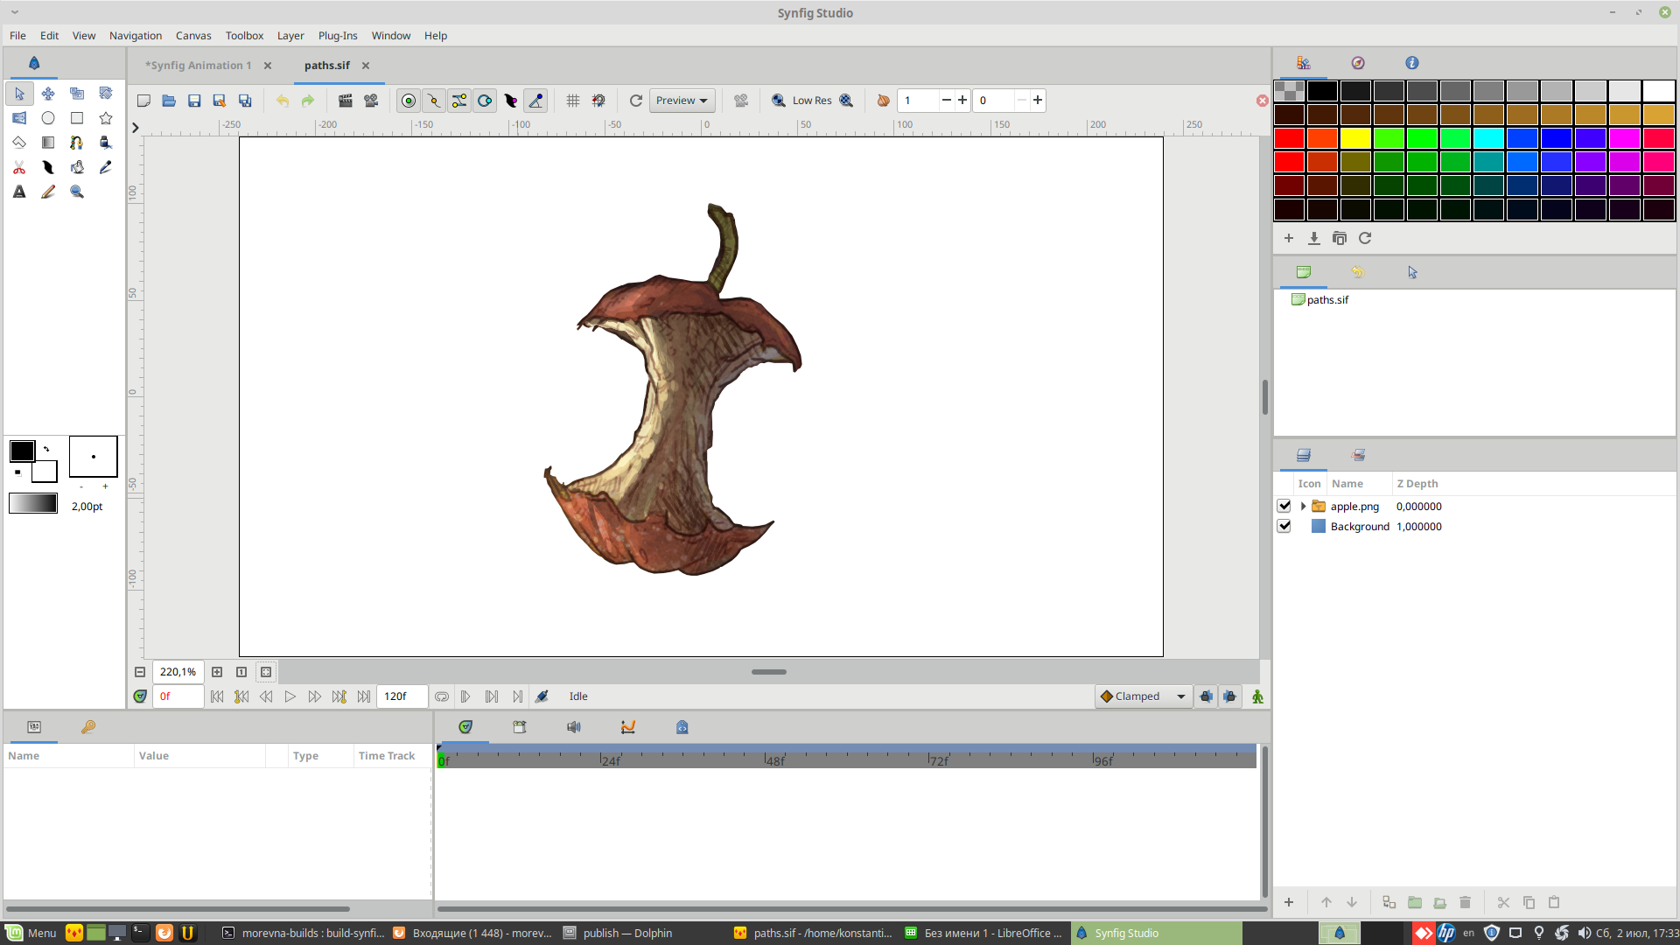Pick the yellow palette swatch

point(1355,138)
